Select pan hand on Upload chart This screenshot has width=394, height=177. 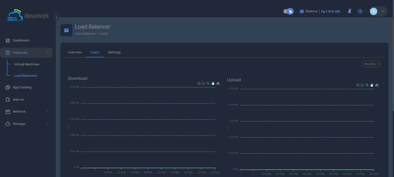coord(372,85)
